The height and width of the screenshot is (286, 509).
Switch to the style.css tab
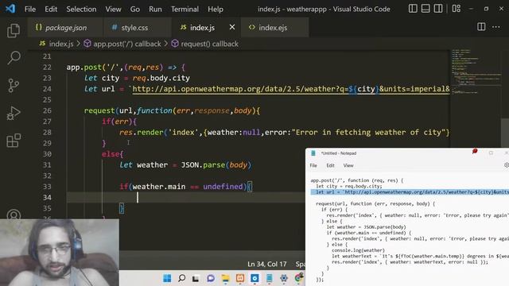(134, 28)
